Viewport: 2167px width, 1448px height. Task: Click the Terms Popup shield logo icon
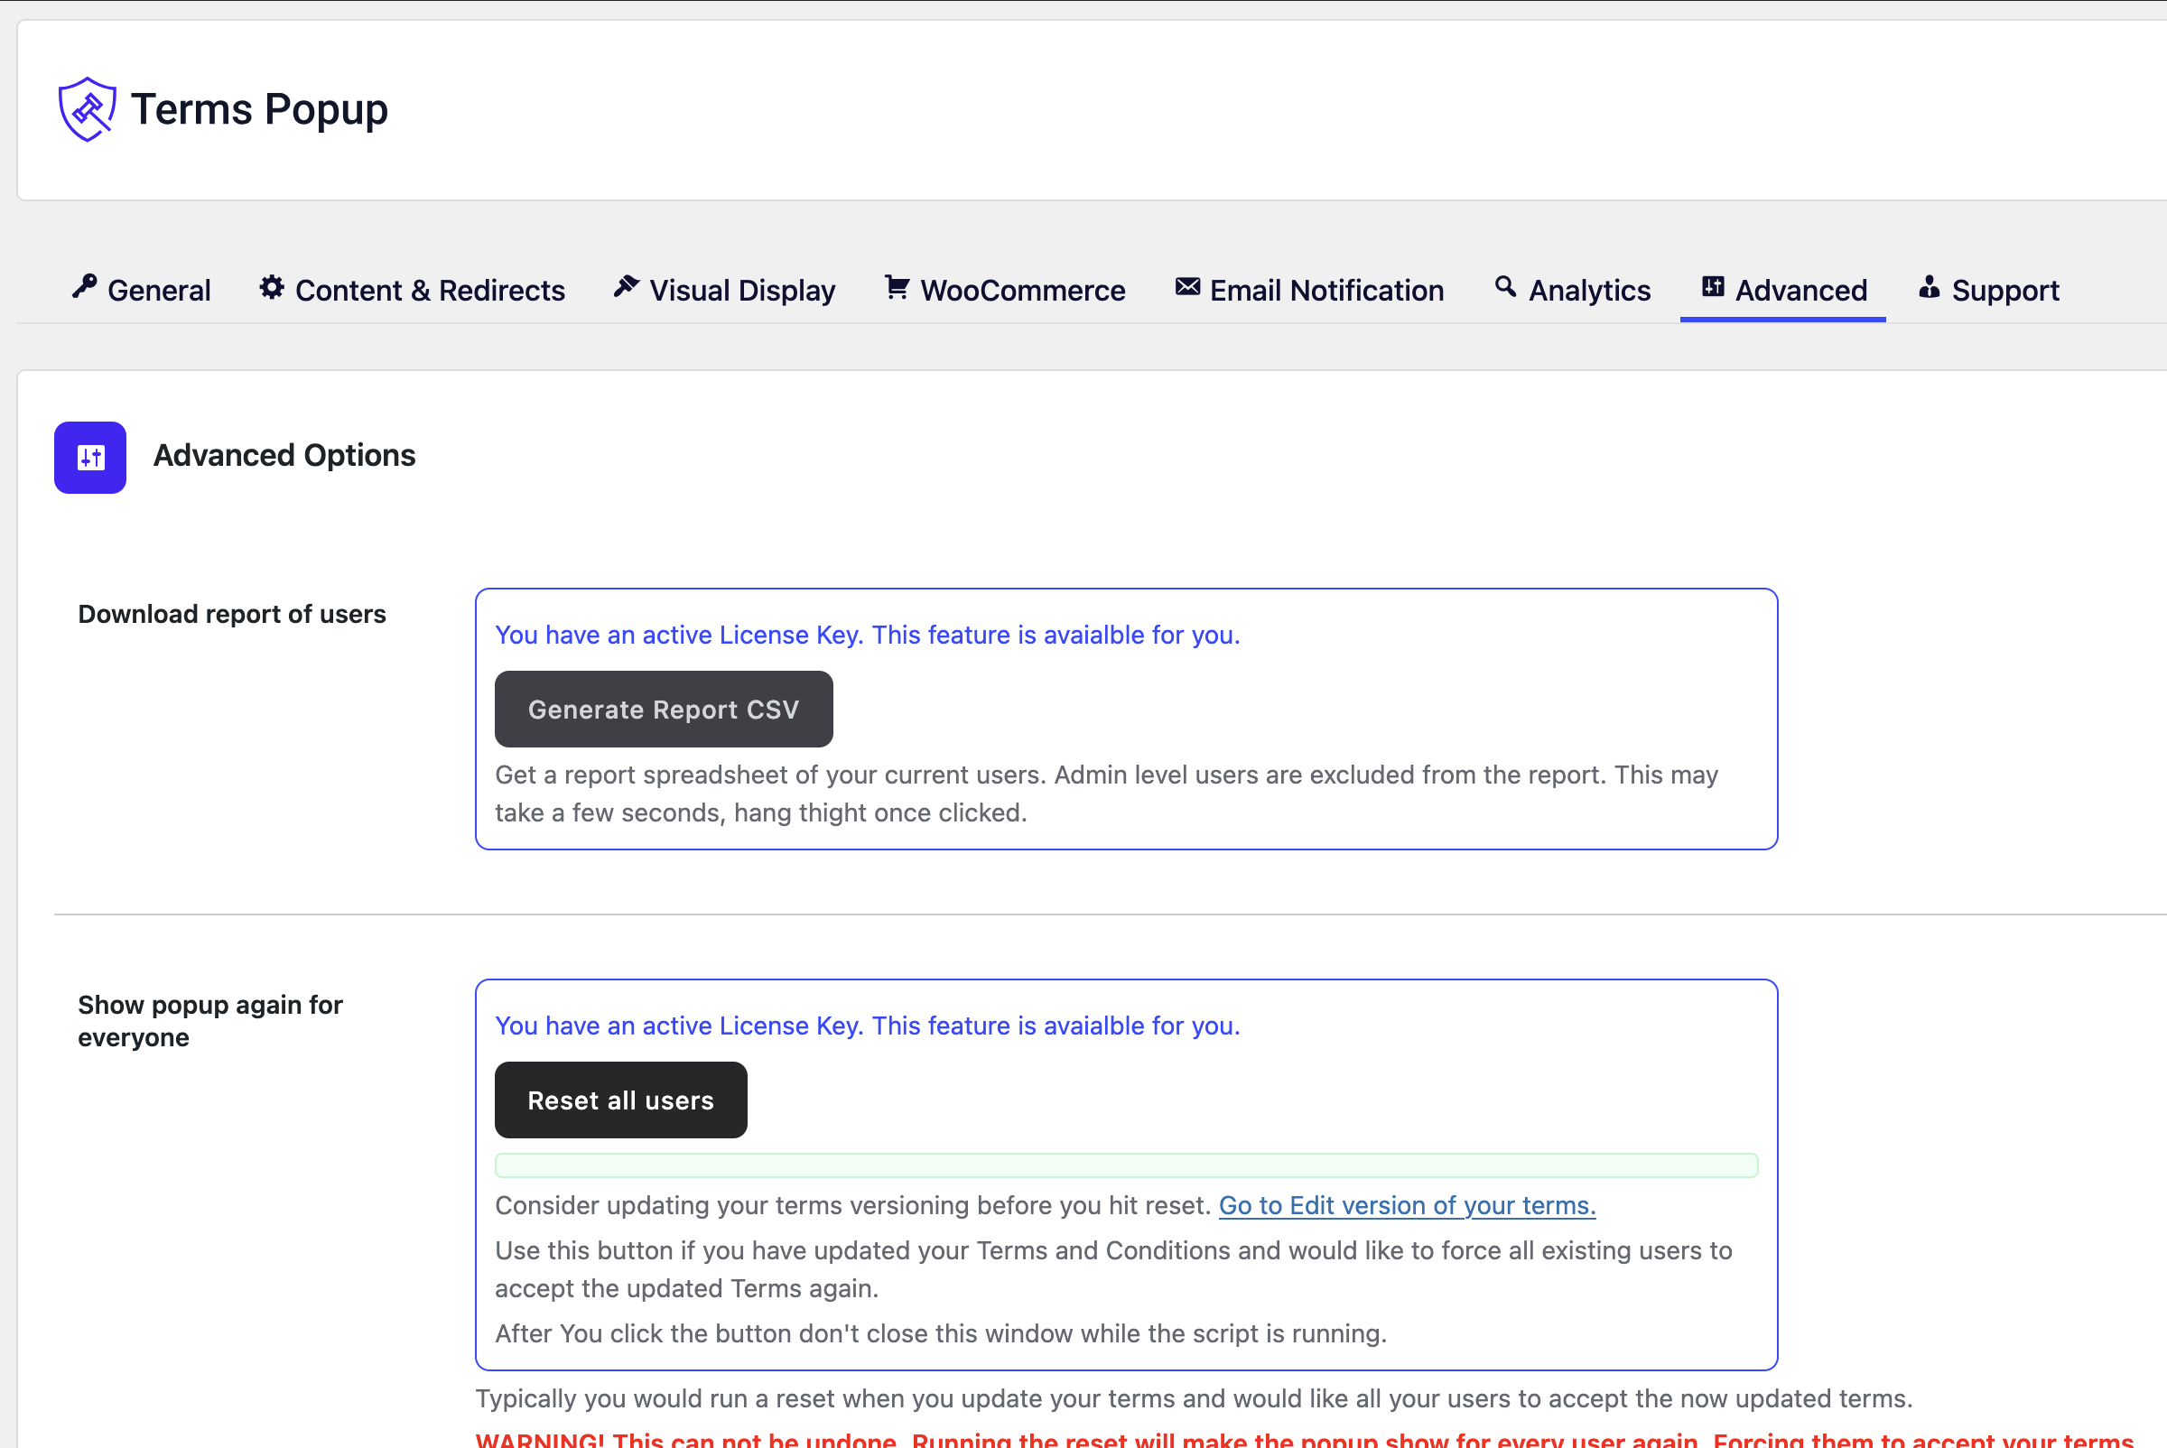pos(87,109)
